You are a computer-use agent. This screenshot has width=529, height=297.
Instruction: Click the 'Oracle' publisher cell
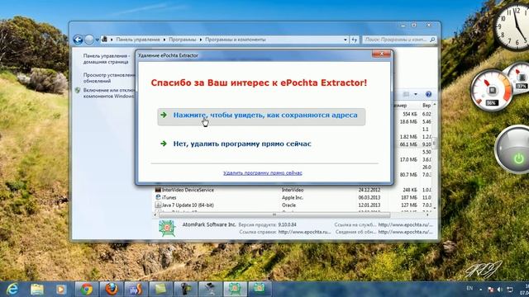tap(288, 205)
